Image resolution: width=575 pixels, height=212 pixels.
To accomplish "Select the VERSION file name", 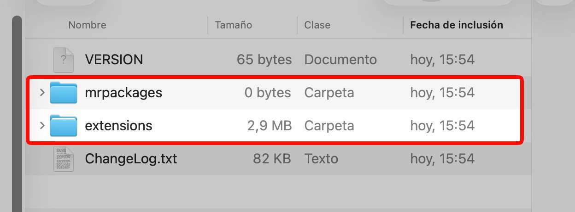I will pyautogui.click(x=114, y=60).
